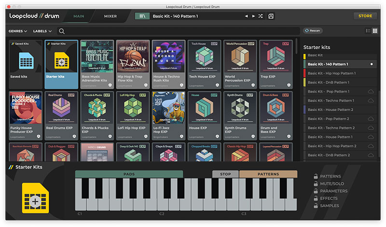The width and height of the screenshot is (386, 227).
Task: Click download icon on Real Drums EXP card
Action: point(74,136)
